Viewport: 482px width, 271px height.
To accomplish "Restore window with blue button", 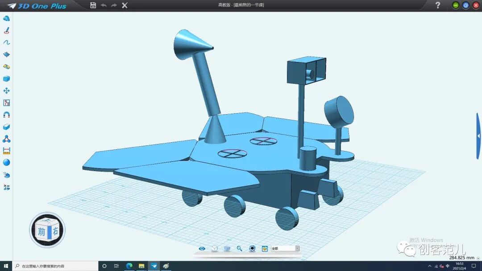I will click(x=465, y=5).
